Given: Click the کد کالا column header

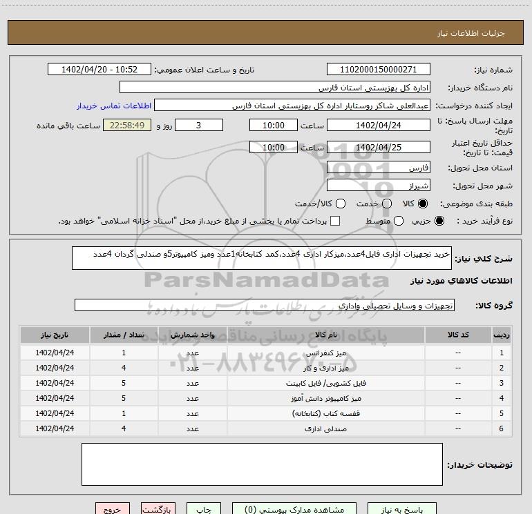Looking at the screenshot, I should click(458, 335).
